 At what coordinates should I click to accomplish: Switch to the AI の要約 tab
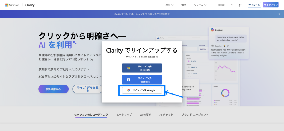pyautogui.click(x=146, y=114)
